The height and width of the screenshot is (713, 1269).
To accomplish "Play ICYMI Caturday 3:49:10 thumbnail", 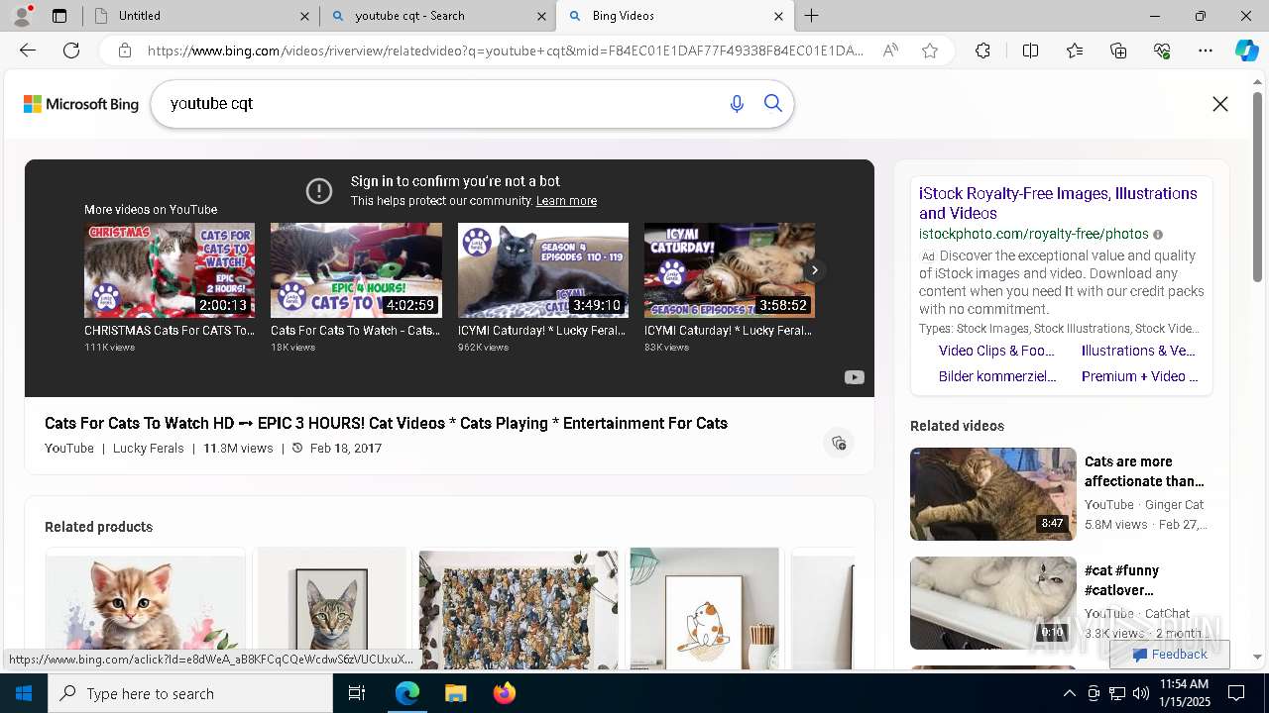I will tap(543, 270).
